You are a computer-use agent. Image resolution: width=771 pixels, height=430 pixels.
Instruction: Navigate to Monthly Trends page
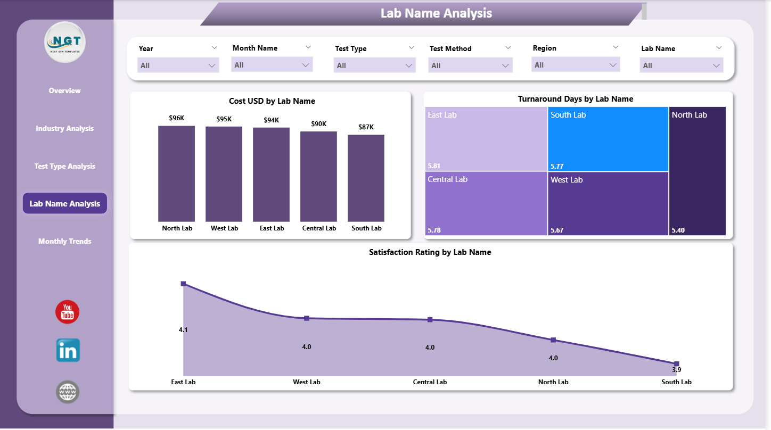[x=65, y=241]
